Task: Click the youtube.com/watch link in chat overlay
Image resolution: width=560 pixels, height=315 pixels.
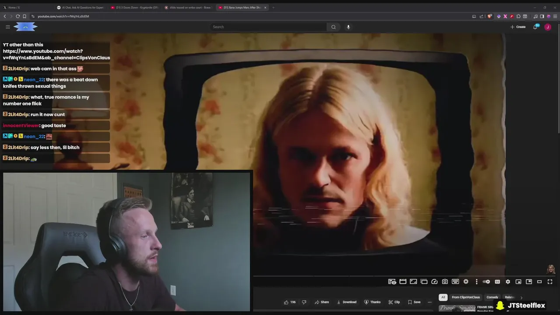Action: click(x=56, y=54)
